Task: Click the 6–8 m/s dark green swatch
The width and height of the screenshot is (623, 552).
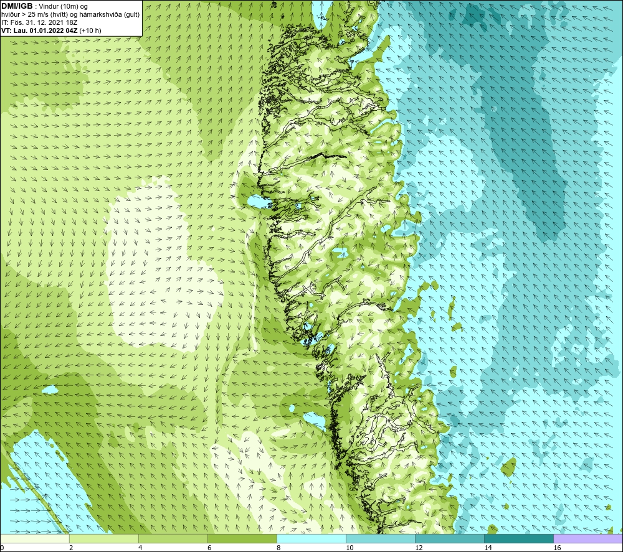Action: click(242, 538)
